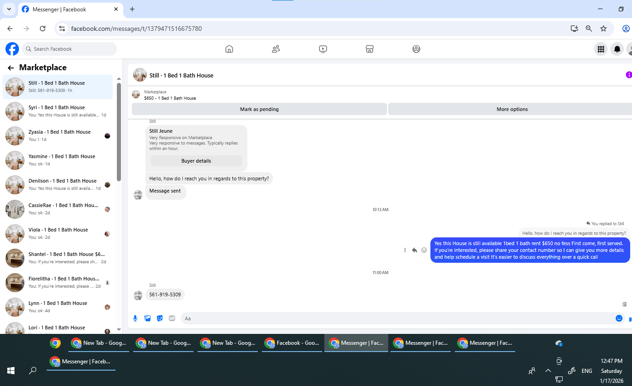Click scroll down arrow of conversation list

(x=119, y=329)
